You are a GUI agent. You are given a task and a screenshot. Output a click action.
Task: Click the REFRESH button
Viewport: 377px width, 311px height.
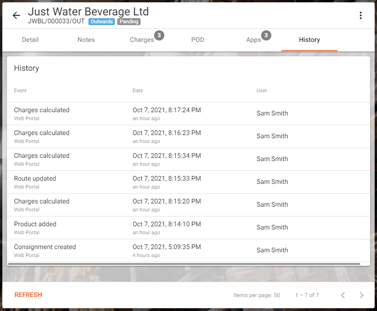coord(28,295)
